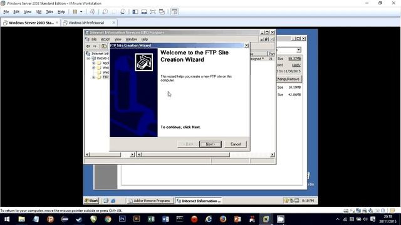Click Change/Remove in Add or Remove Programs

click(289, 79)
